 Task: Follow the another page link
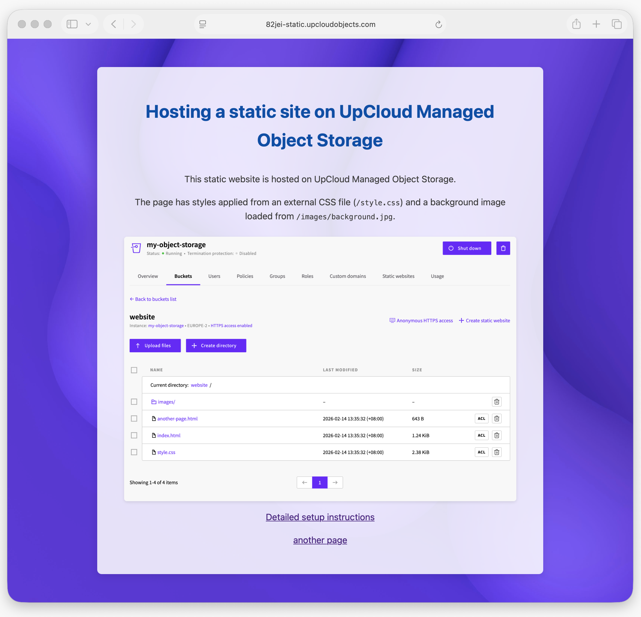(320, 540)
